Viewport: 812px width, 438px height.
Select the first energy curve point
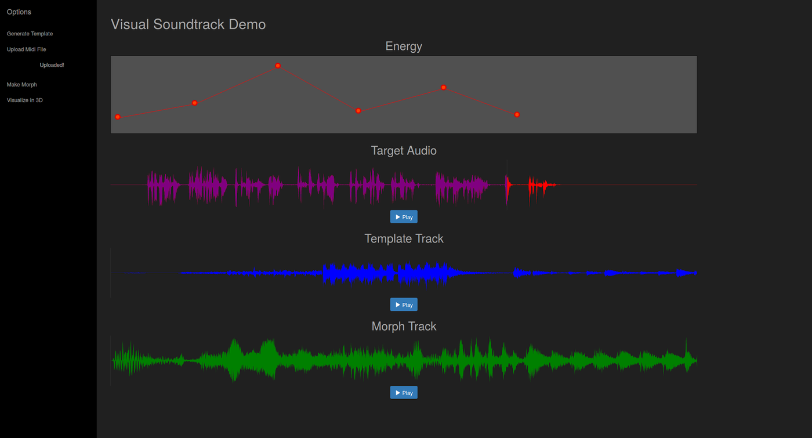click(x=118, y=117)
